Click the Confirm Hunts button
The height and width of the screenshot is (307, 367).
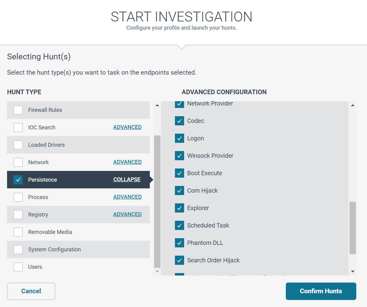[321, 291]
